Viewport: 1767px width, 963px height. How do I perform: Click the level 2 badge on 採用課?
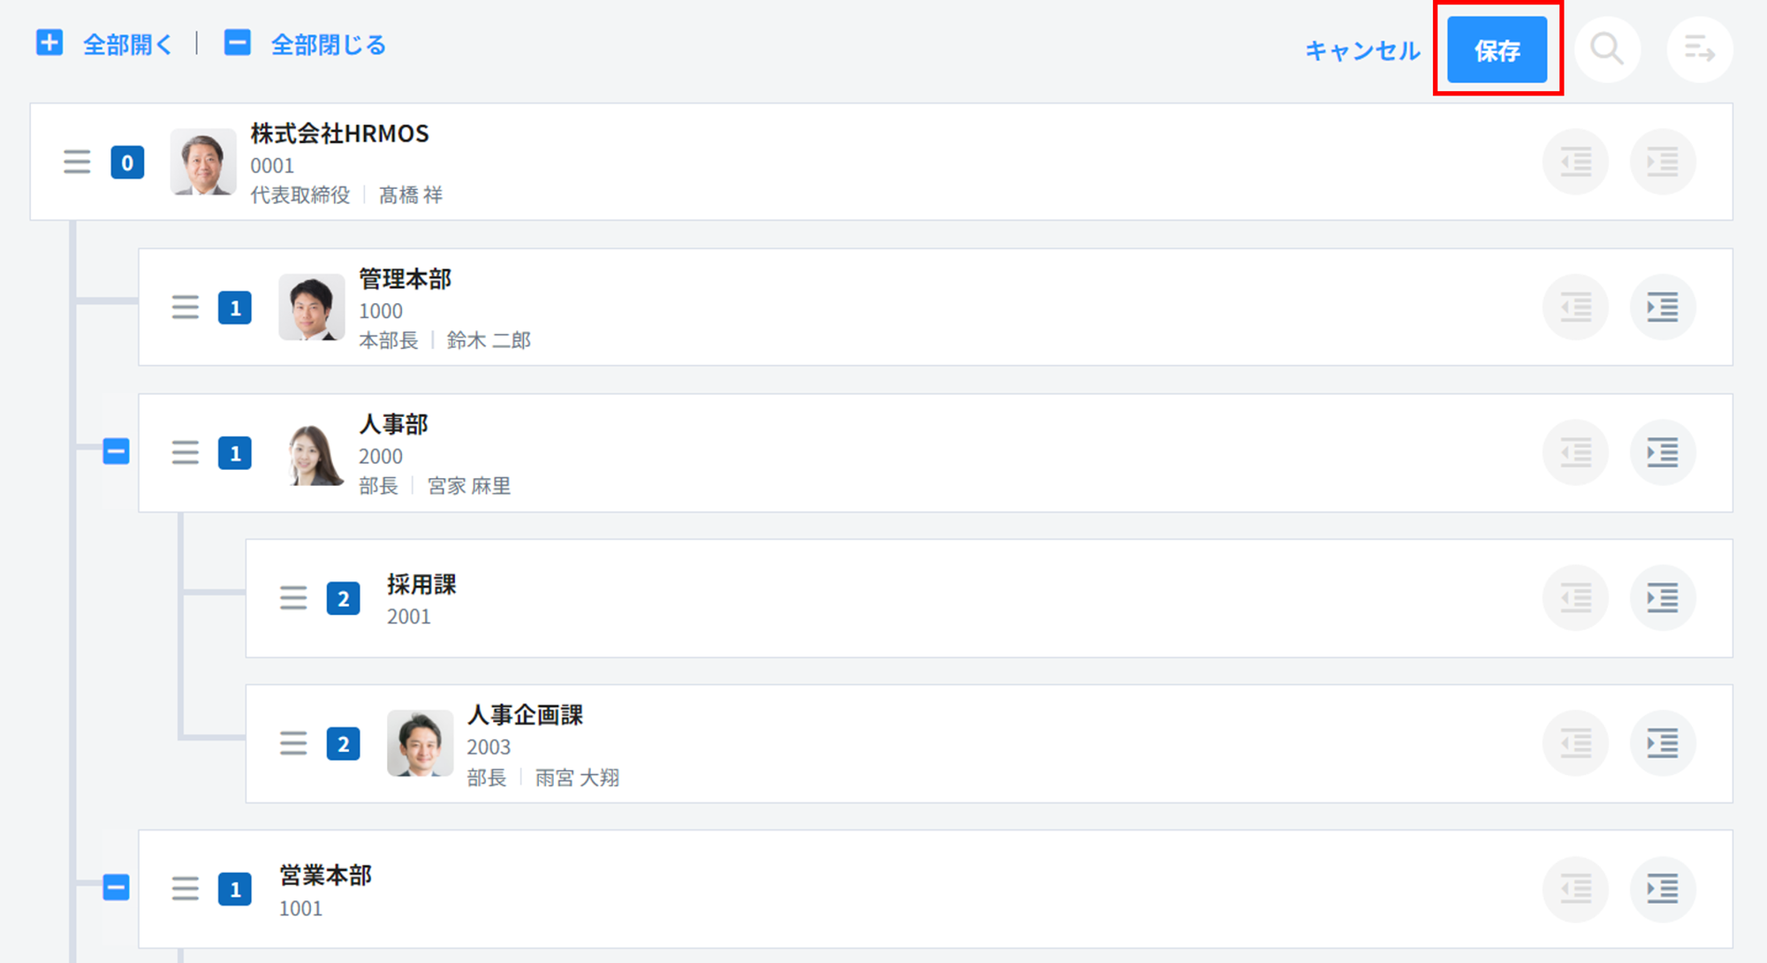click(343, 599)
